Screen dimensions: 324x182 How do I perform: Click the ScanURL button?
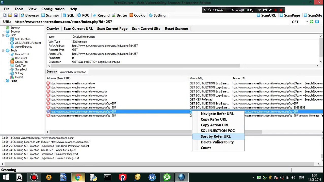coord(266,15)
